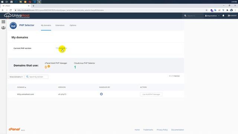Expand the Current PHP version dropdown
The width and height of the screenshot is (238, 134).
(61, 48)
